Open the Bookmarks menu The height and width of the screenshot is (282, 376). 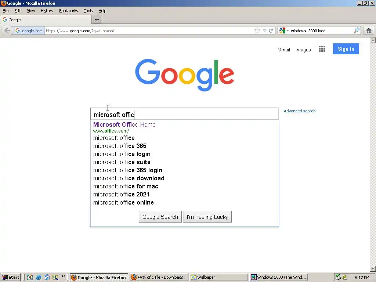click(69, 11)
